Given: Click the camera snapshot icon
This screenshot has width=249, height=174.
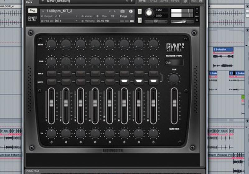Looking at the screenshot, I should point(122,11).
